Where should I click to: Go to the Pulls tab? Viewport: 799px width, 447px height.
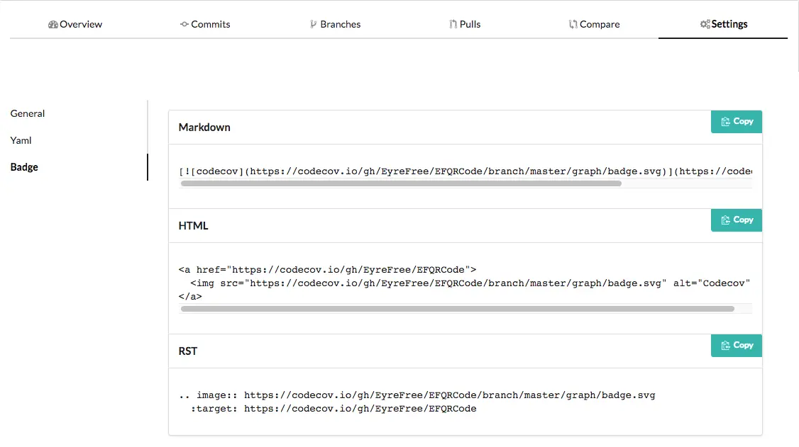point(465,24)
